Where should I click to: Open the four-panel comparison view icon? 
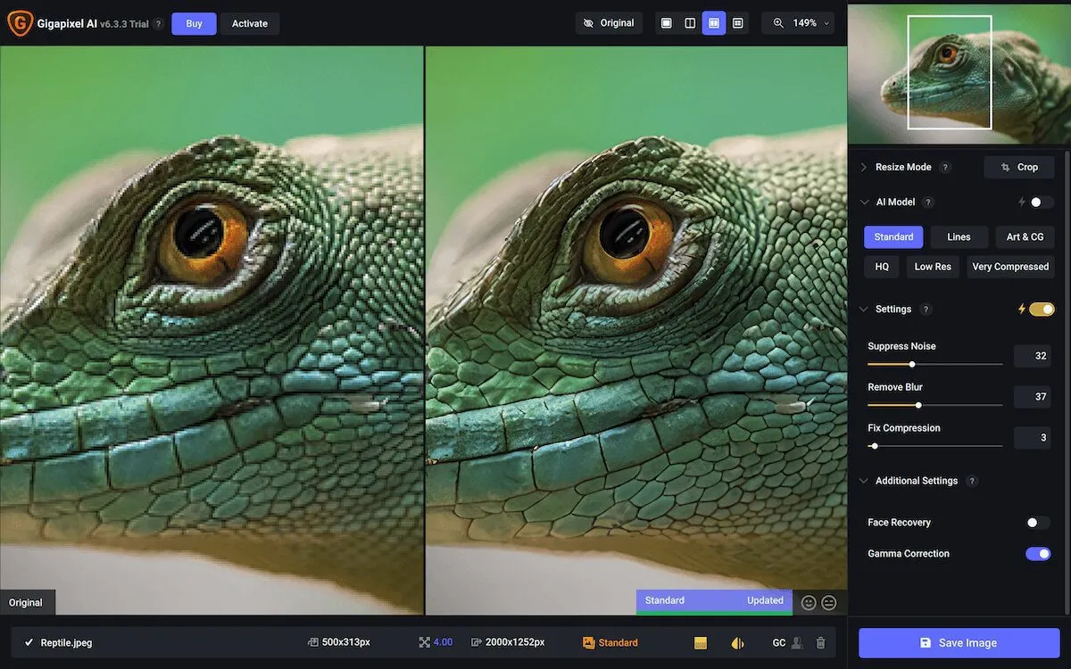[738, 22]
